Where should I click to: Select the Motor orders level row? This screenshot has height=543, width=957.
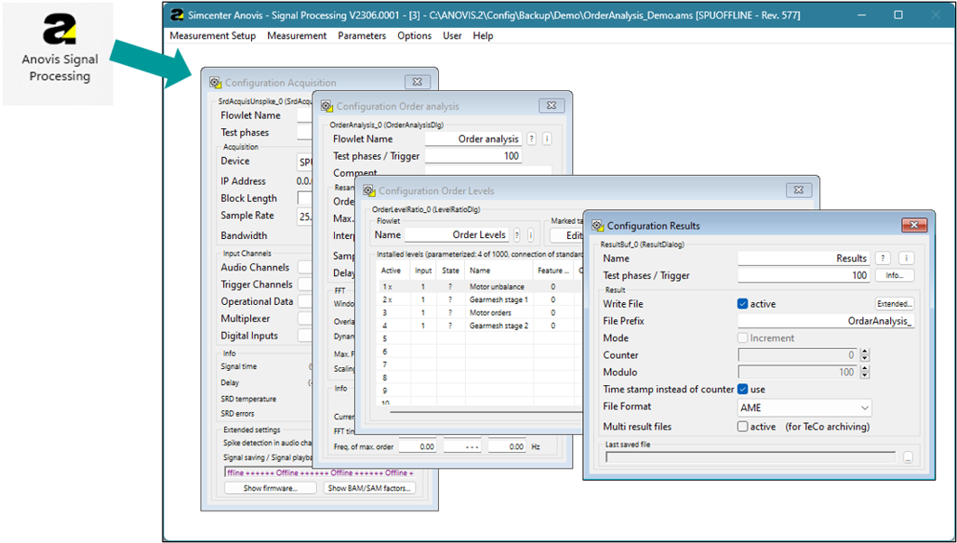(479, 313)
